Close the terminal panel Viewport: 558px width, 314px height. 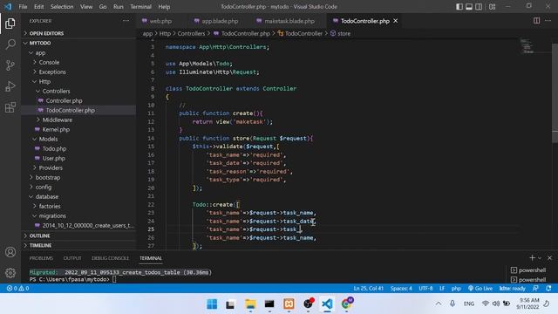coord(549,258)
